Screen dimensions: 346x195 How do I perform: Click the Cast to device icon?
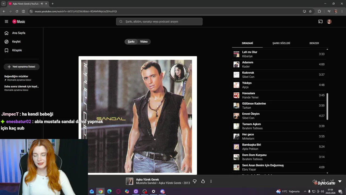click(x=320, y=22)
